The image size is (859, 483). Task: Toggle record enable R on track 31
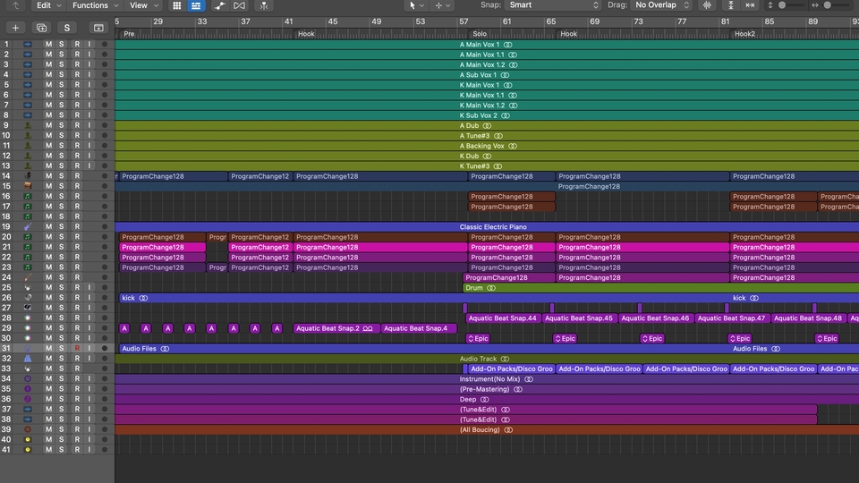tap(77, 349)
